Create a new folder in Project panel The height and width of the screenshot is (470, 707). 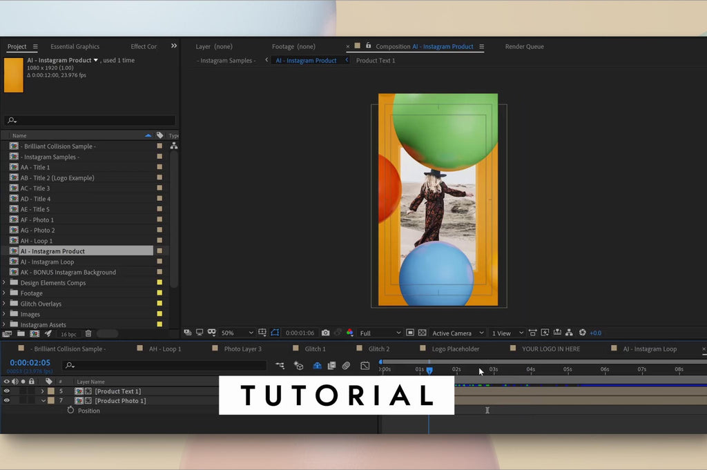coord(21,334)
